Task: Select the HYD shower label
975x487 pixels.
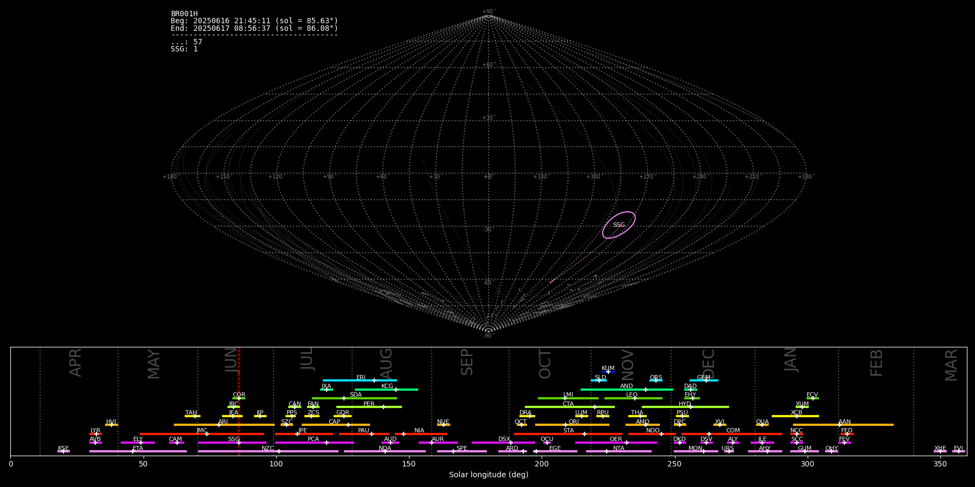Action: [x=685, y=404]
